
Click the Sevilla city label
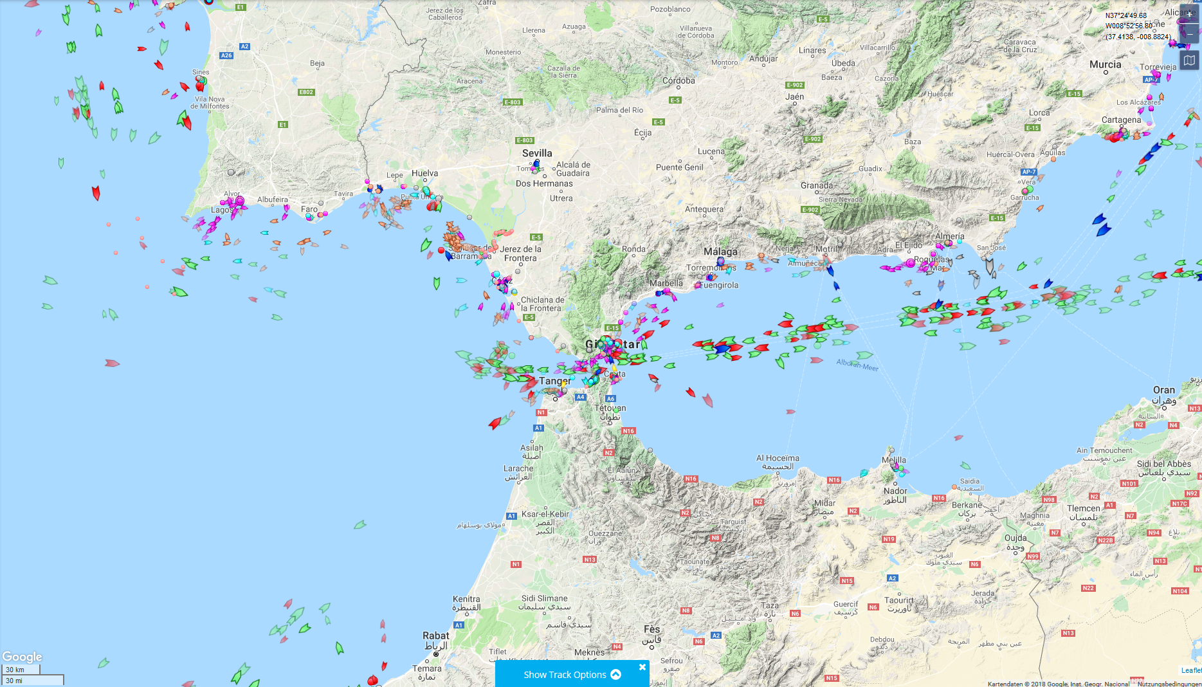pos(537,153)
